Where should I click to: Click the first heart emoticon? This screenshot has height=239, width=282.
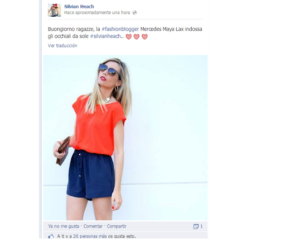pos(129,37)
